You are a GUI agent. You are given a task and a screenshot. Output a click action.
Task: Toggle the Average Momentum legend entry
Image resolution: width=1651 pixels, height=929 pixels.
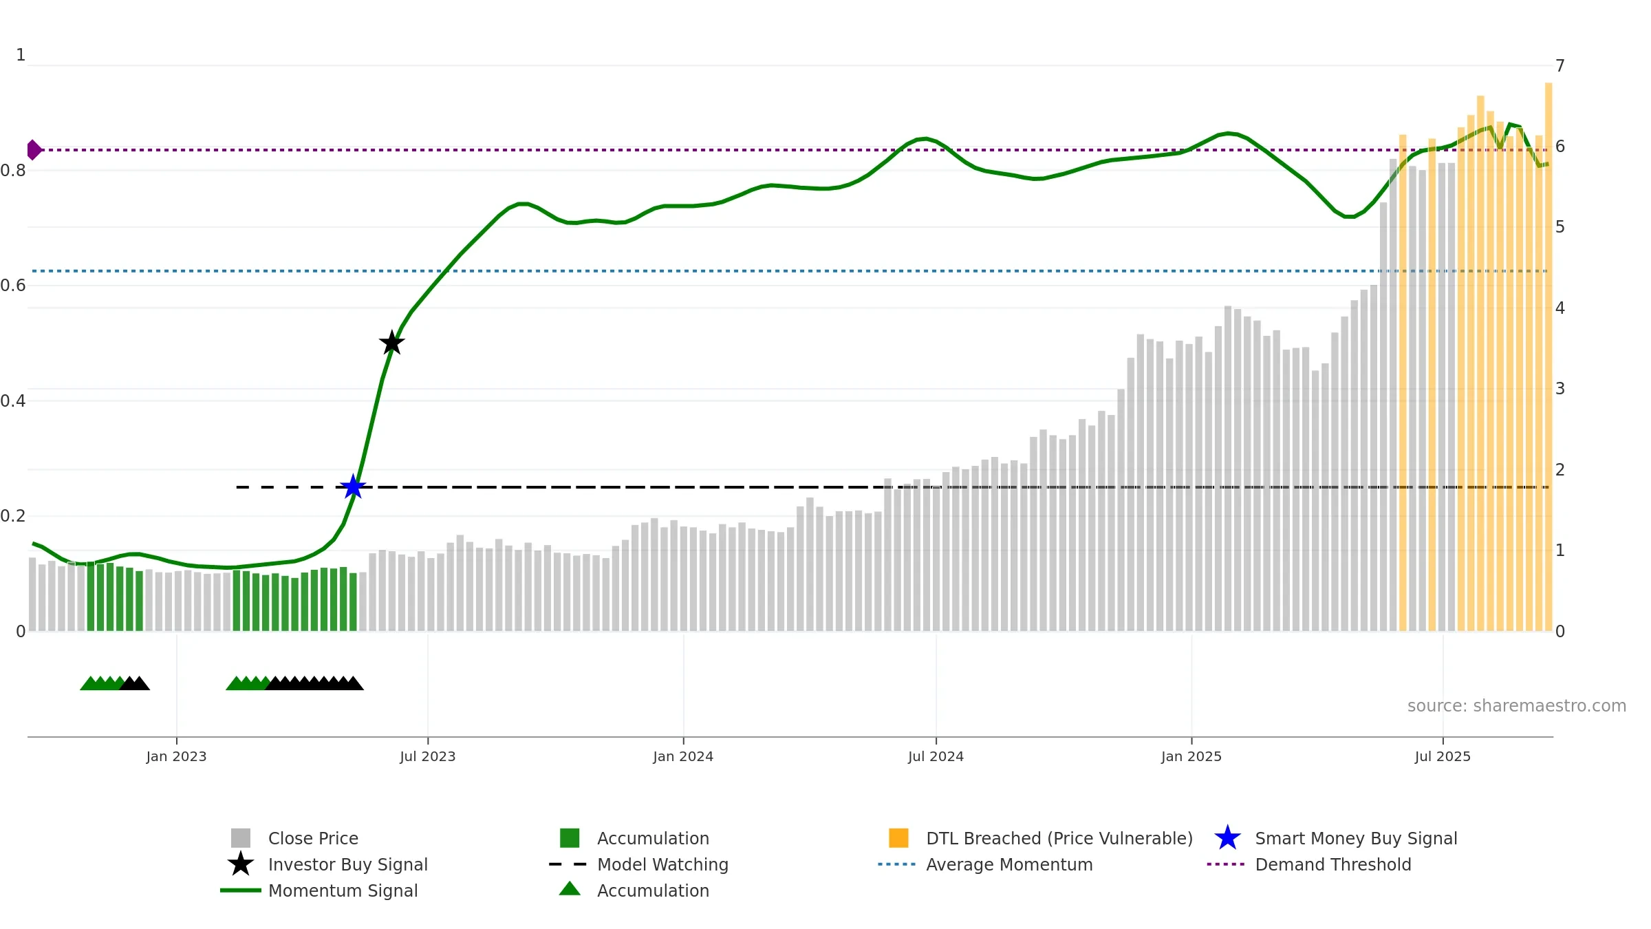tap(1008, 864)
